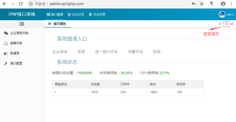Click the 系统状态 section heading
This screenshot has width=236, height=122.
tap(67, 62)
